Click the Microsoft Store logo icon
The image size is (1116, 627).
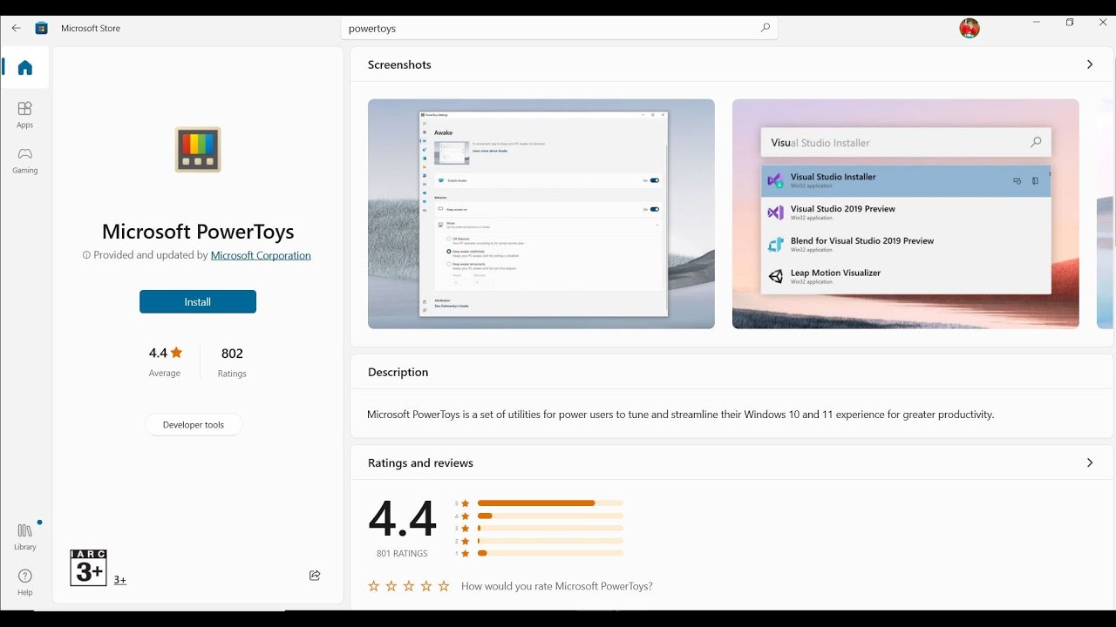[x=41, y=28]
